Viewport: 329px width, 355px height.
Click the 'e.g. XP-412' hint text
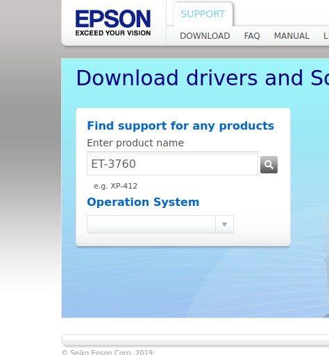pyautogui.click(x=115, y=186)
